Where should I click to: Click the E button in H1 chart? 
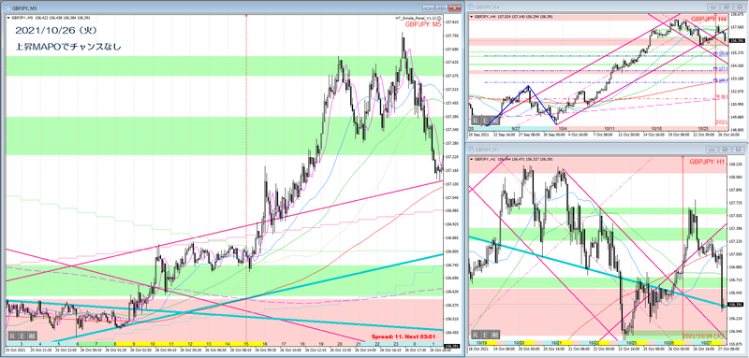pos(485,335)
